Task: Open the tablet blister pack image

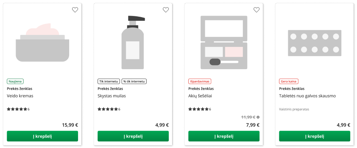Action: (315, 43)
